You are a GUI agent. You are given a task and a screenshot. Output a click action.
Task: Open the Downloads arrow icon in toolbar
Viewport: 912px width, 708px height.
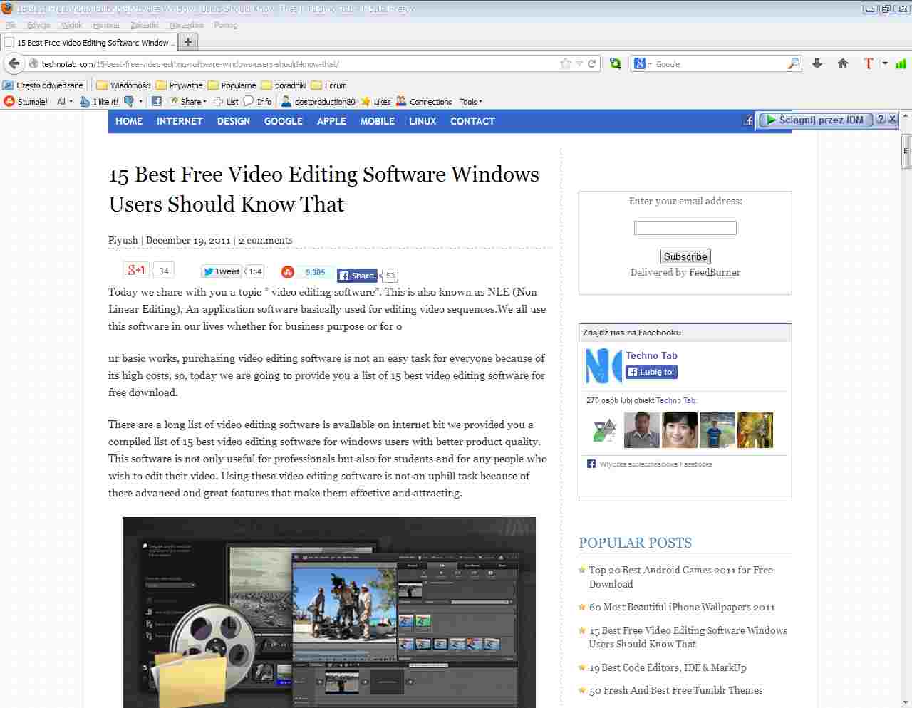817,63
